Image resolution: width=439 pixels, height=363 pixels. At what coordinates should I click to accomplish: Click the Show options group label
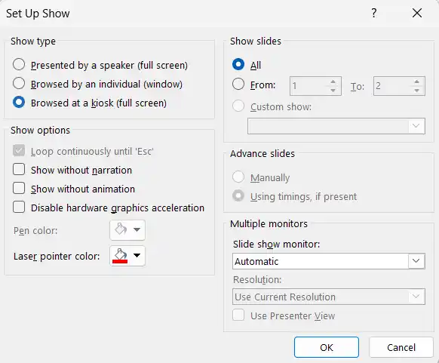40,131
